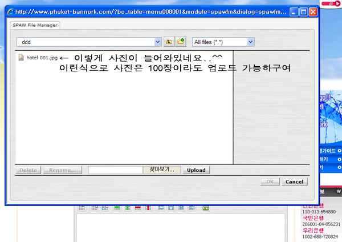Go up one folder level
342x242 pixels.
coord(169,42)
